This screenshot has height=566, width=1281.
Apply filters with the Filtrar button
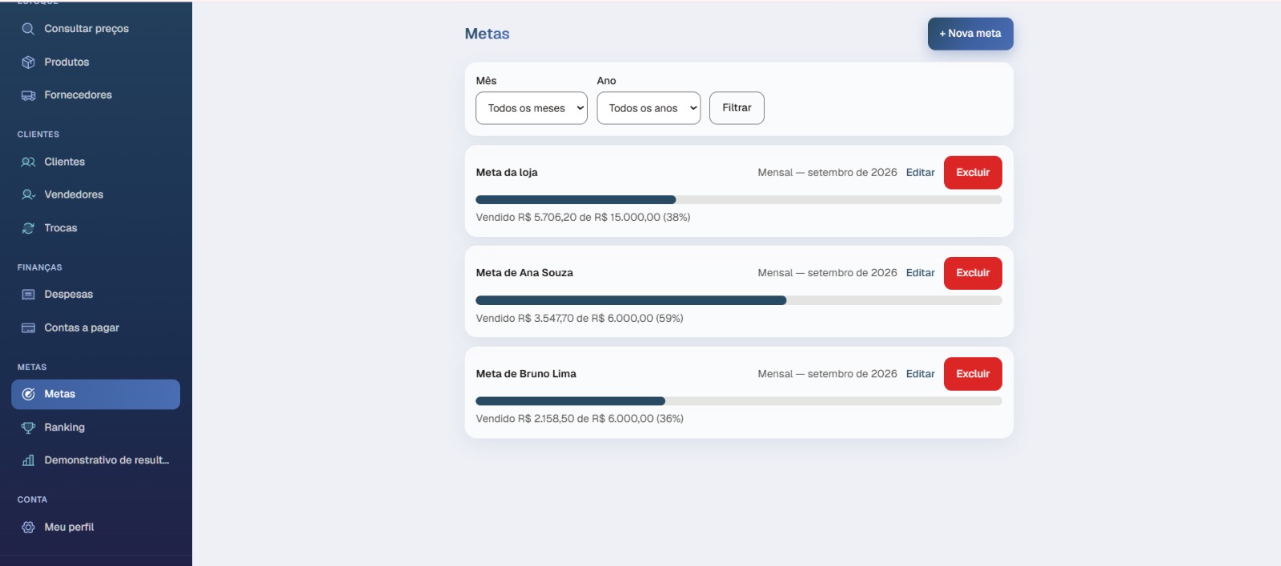click(737, 108)
